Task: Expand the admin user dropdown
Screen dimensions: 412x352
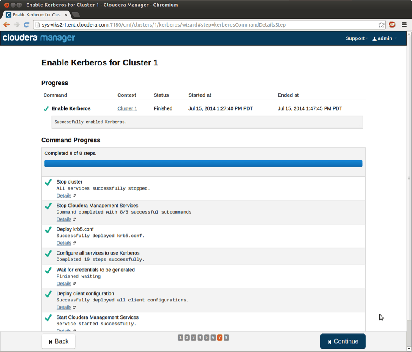Action: [x=385, y=38]
